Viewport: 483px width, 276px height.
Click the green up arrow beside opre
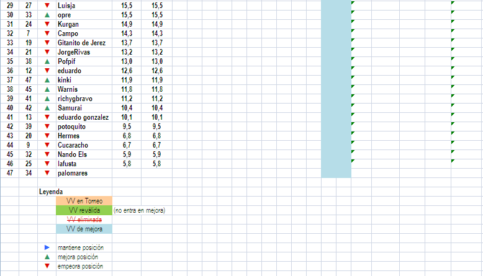47,15
